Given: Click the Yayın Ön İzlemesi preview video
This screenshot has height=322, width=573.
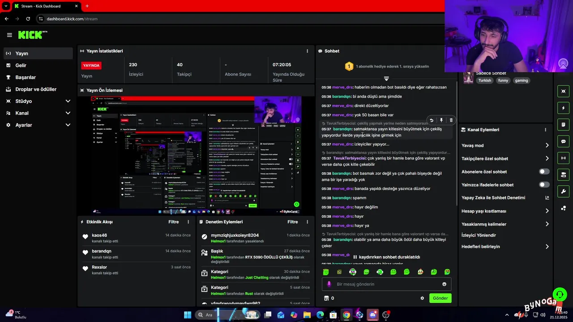Looking at the screenshot, I should click(x=196, y=155).
